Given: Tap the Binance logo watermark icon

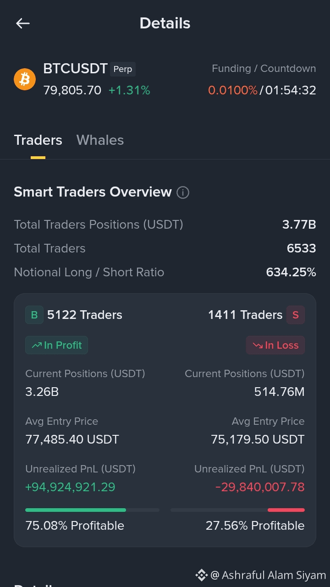Looking at the screenshot, I should pyautogui.click(x=202, y=575).
